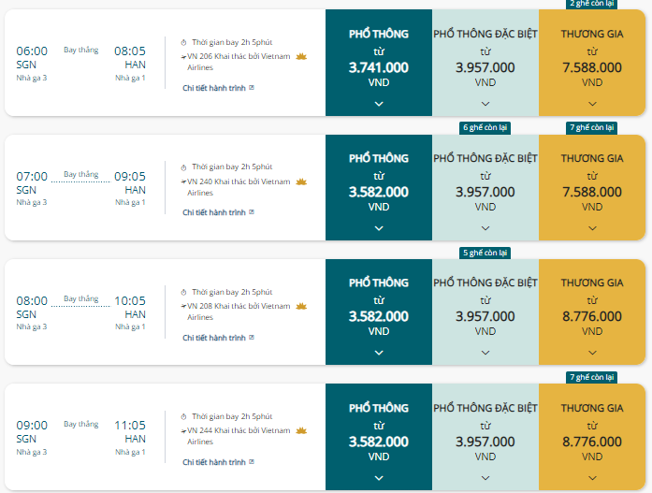Expand Thương Gia fare 7.588.000 on VN 206

pos(592,104)
